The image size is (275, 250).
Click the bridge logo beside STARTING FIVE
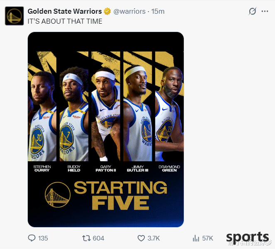click(x=58, y=195)
